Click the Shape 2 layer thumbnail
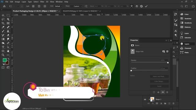The width and height of the screenshot is (196, 110). [152, 99]
